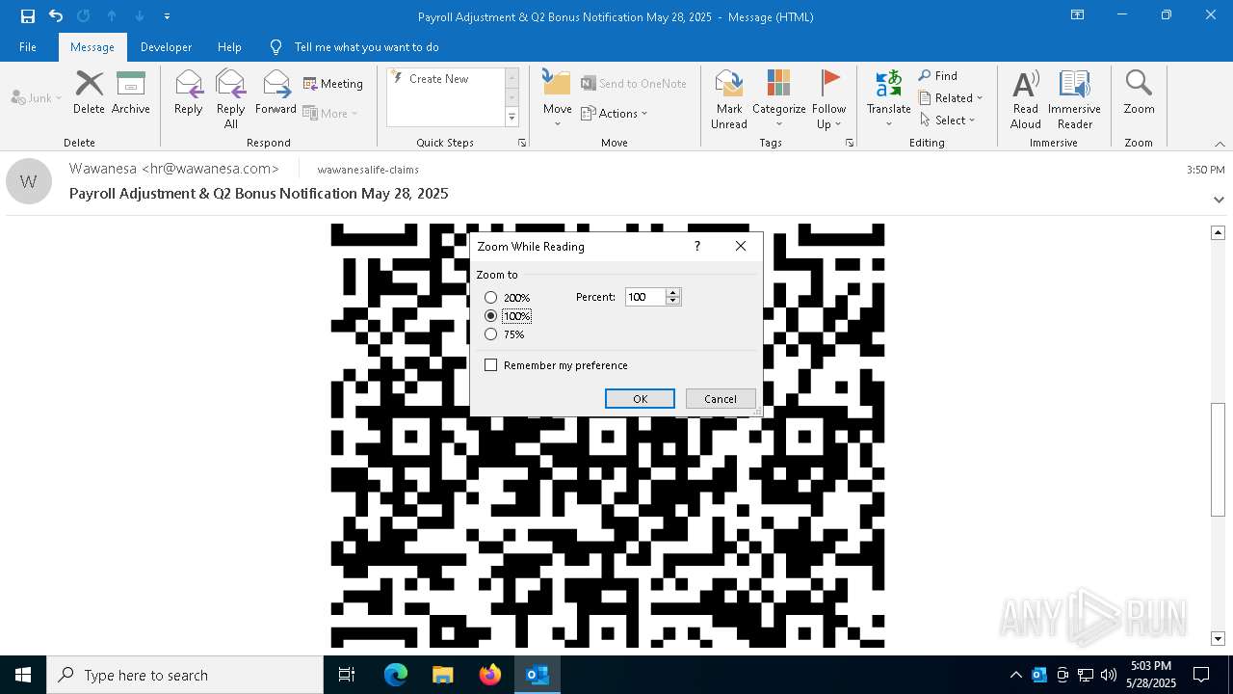Reply All to the message
The image size is (1233, 694).
(231, 99)
